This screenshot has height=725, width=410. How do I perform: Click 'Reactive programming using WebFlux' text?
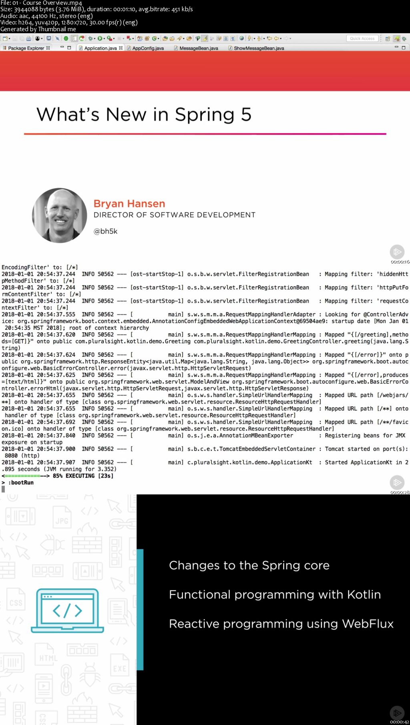281,624
